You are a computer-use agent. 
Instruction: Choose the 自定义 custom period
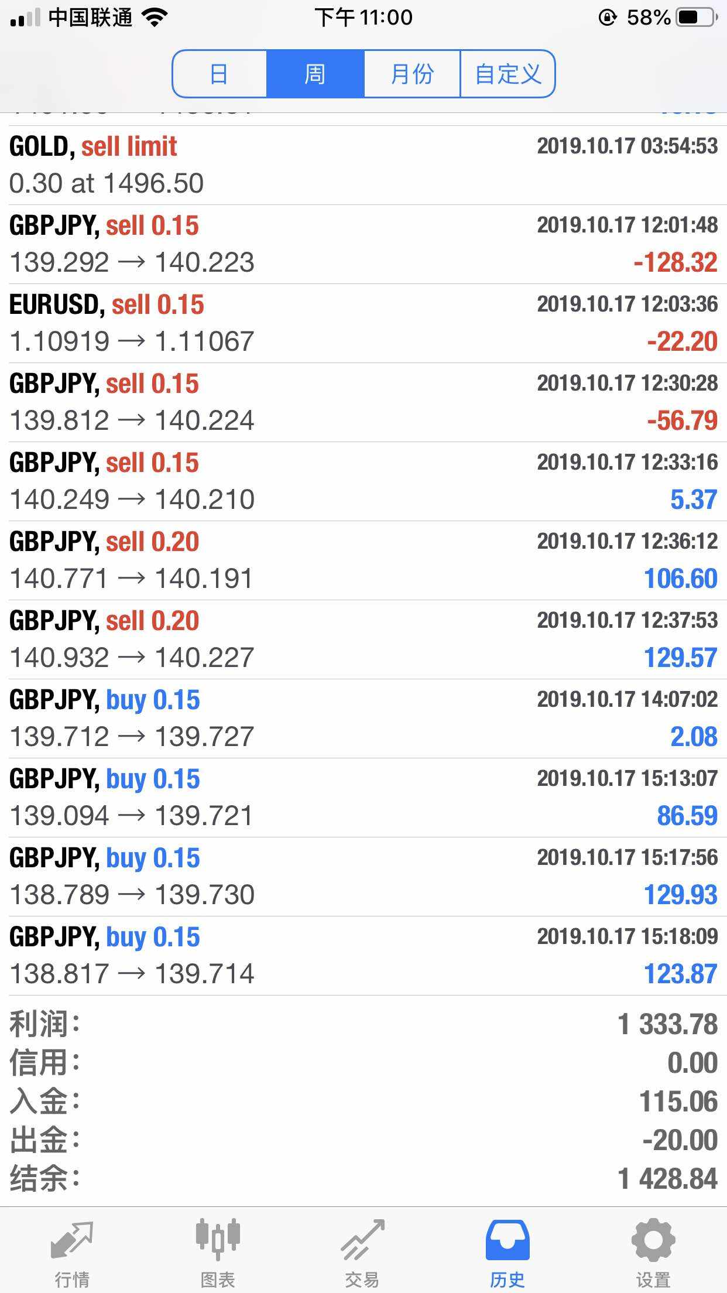point(507,74)
